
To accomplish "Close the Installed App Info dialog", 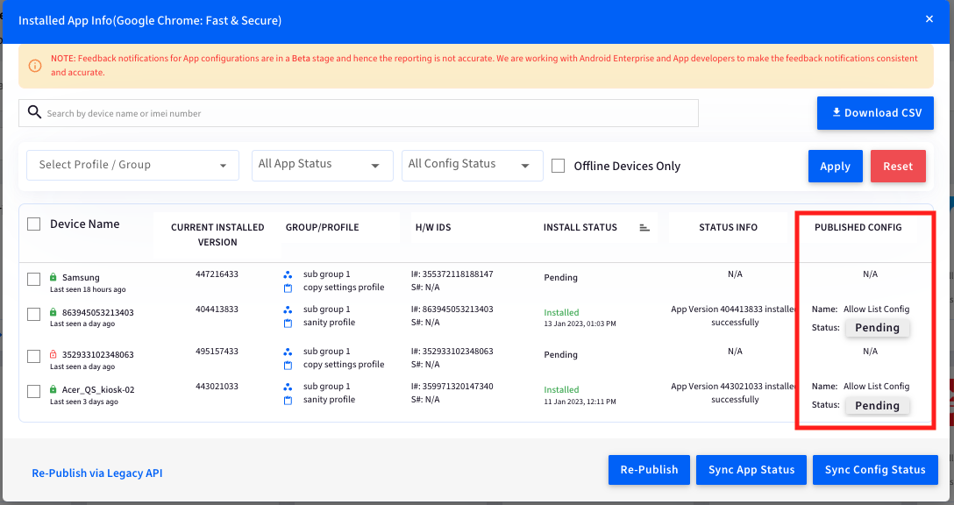I will [x=929, y=19].
